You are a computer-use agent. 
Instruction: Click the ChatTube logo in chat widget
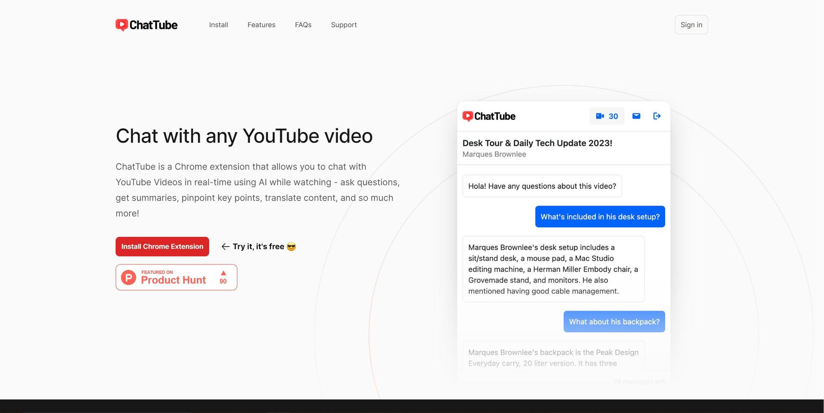point(489,116)
